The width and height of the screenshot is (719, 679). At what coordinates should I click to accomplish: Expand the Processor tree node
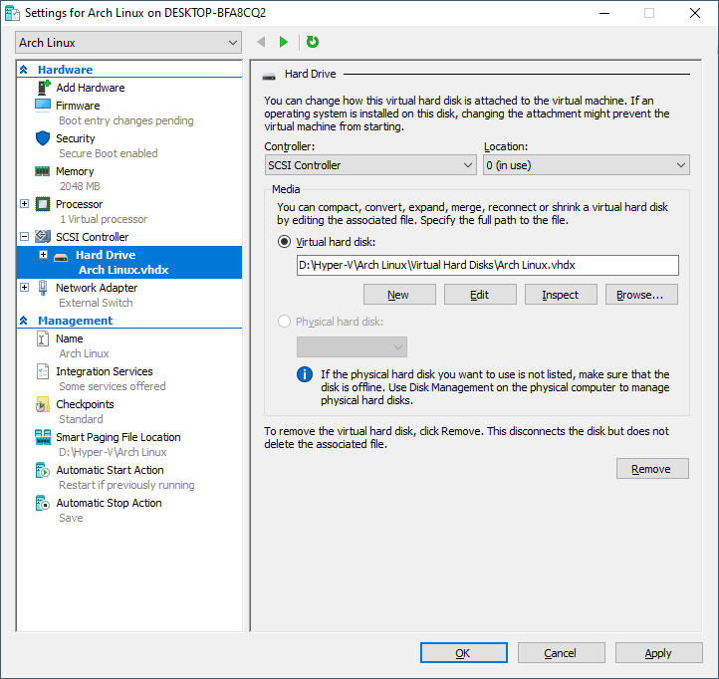click(x=25, y=204)
